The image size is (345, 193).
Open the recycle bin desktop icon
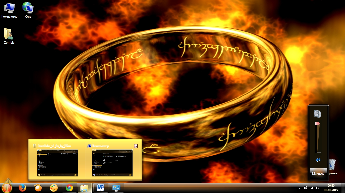[332, 167]
